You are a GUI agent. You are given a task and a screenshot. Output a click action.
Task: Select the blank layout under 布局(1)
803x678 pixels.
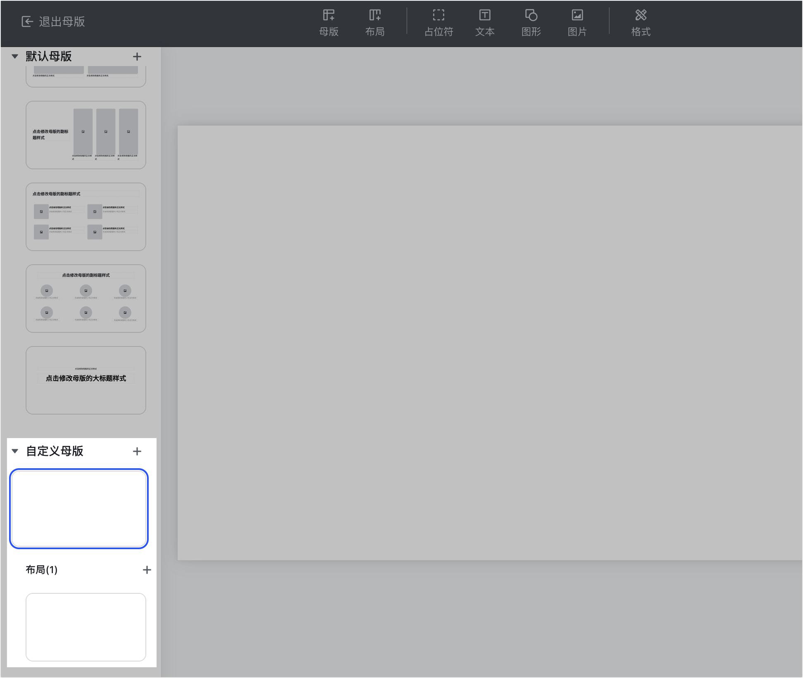point(86,627)
